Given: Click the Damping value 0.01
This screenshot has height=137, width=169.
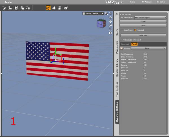Looking at the screenshot, I should tap(145, 65).
